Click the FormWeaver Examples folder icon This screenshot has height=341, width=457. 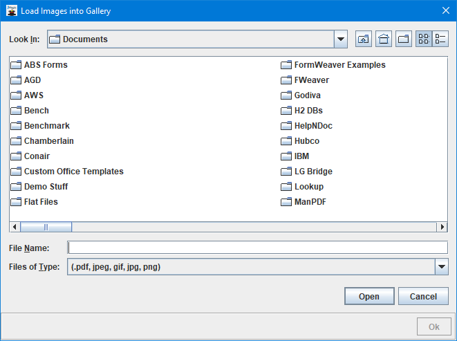286,65
